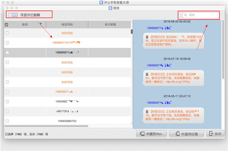Viewport: 228px width, 151px height.
Task: Tick checkbox of the highlighted 106590571 row
Action: tap(7, 53)
